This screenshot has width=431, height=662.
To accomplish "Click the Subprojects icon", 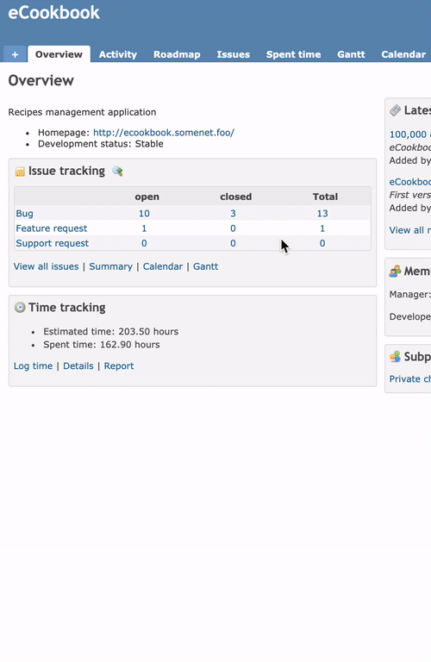I will coord(395,357).
